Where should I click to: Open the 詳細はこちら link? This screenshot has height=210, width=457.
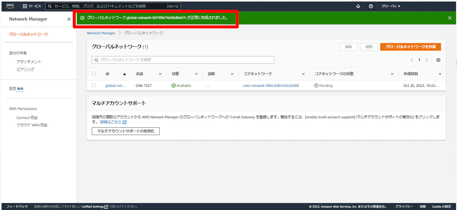(110, 122)
